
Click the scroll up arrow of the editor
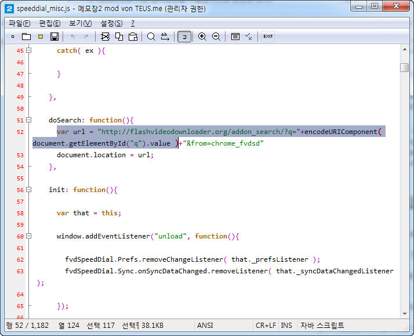coord(405,50)
